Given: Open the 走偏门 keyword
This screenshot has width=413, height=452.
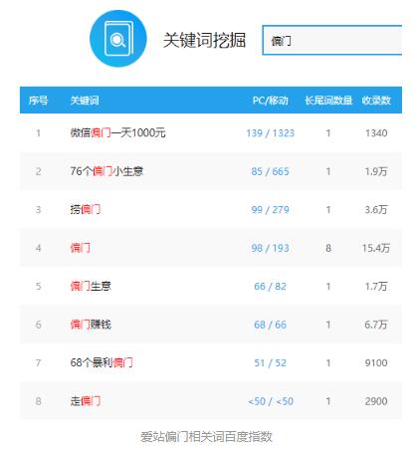Looking at the screenshot, I should click(x=86, y=401).
